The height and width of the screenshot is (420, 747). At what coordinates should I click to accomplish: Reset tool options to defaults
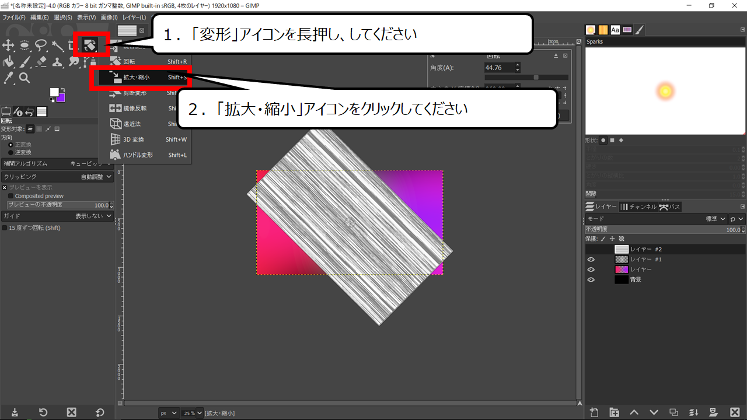(100, 412)
